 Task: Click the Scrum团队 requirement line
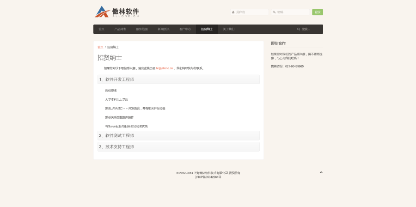coord(127,127)
